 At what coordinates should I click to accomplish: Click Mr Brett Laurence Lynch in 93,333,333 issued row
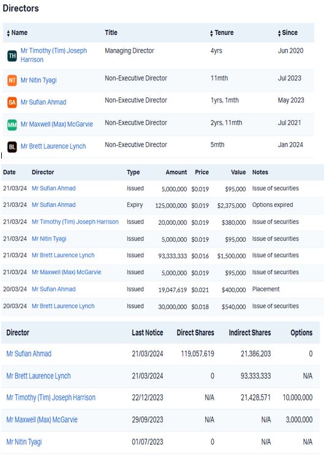point(63,255)
